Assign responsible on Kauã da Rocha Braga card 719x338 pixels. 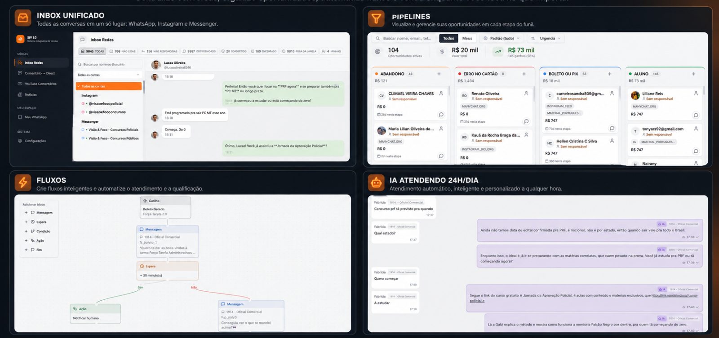click(526, 135)
